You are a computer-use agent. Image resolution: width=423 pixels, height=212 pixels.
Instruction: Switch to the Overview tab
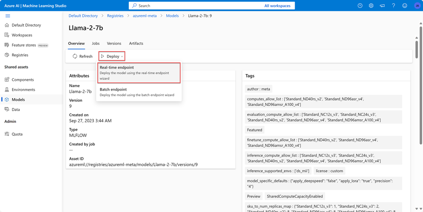pyautogui.click(x=76, y=44)
